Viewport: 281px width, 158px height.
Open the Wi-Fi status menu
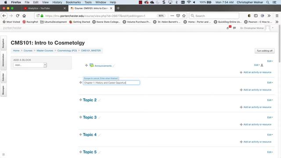coord(189,2)
